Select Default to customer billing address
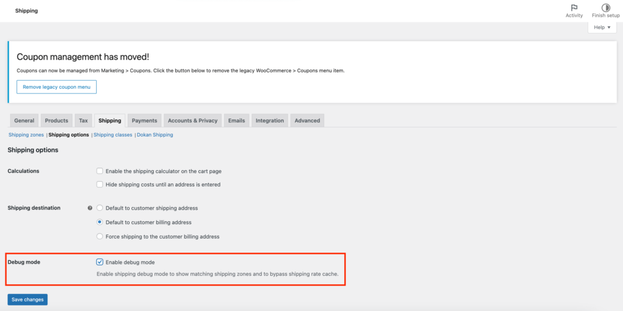The width and height of the screenshot is (623, 311). coord(100,222)
